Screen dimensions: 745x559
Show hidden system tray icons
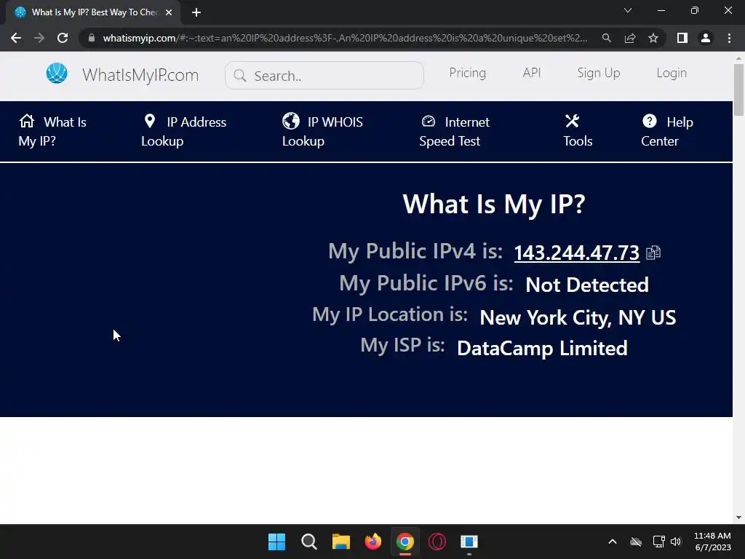[613, 542]
